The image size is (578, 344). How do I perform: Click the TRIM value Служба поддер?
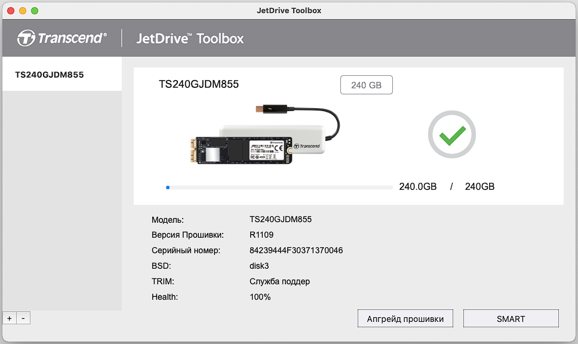point(279,281)
